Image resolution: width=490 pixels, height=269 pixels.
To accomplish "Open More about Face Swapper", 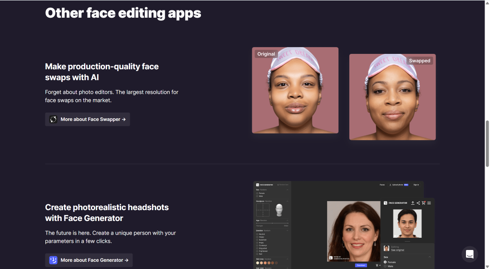I will [88, 119].
